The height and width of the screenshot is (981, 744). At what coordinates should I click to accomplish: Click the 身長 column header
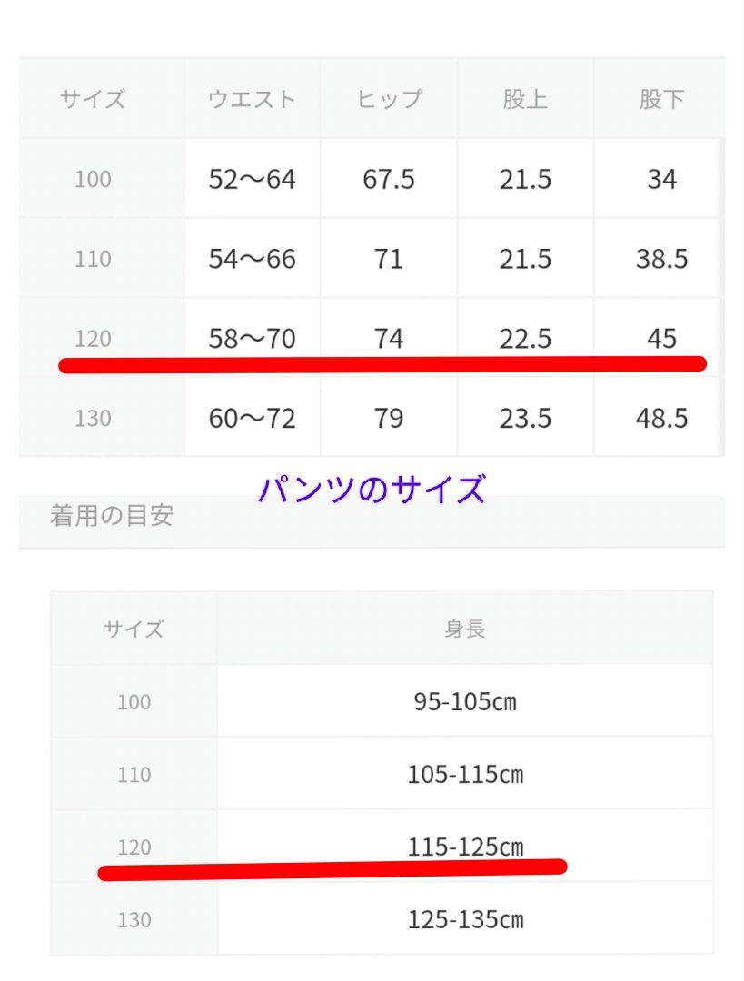coord(465,629)
